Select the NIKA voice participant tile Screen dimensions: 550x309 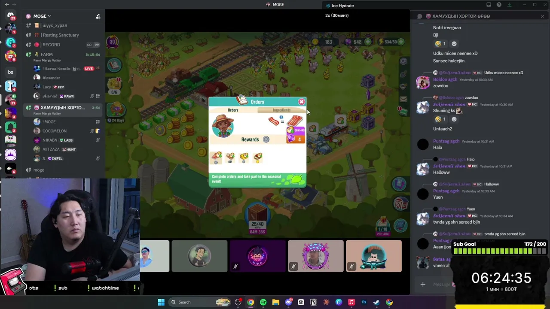tap(257, 256)
